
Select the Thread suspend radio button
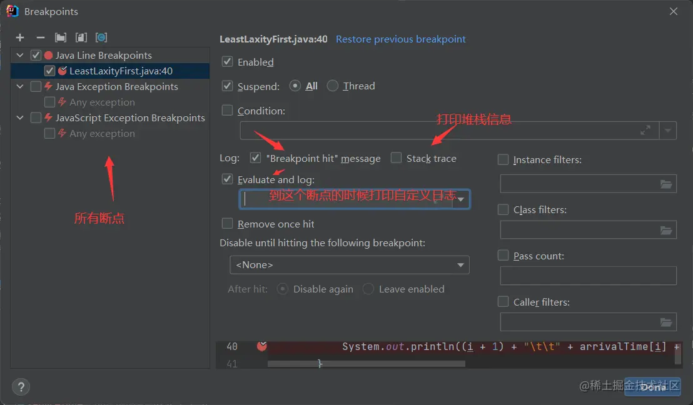click(x=332, y=86)
